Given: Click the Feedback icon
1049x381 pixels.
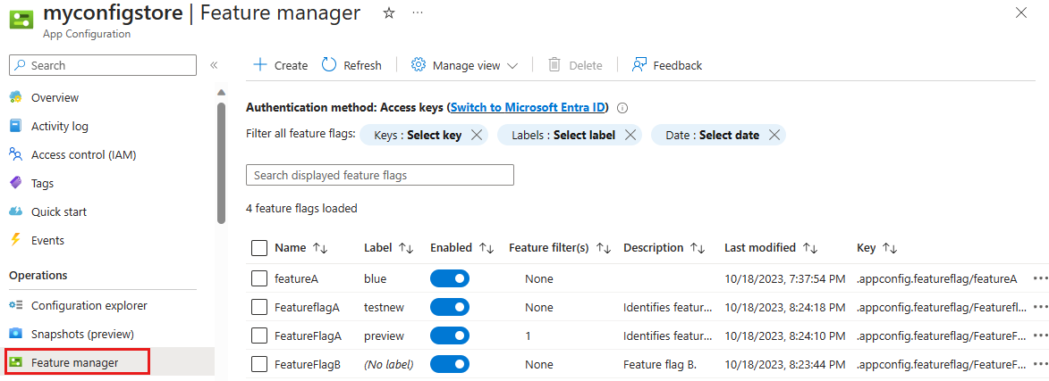Looking at the screenshot, I should (x=639, y=65).
